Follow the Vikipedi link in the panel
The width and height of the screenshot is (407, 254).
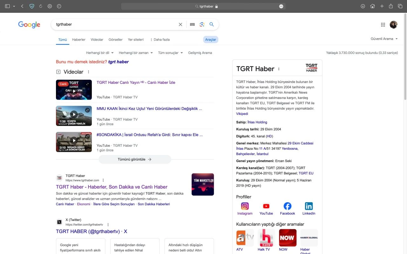pos(242,114)
